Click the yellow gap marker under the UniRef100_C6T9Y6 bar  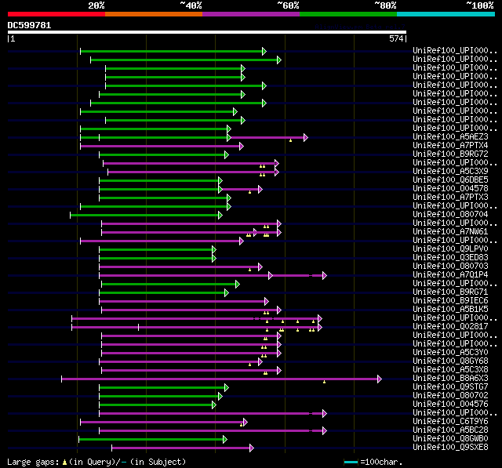pyautogui.click(x=241, y=425)
